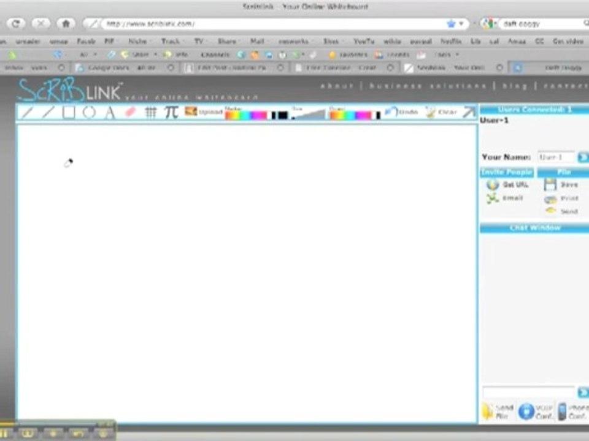
Task: Click Clear to wipe the whiteboard
Action: click(x=441, y=111)
